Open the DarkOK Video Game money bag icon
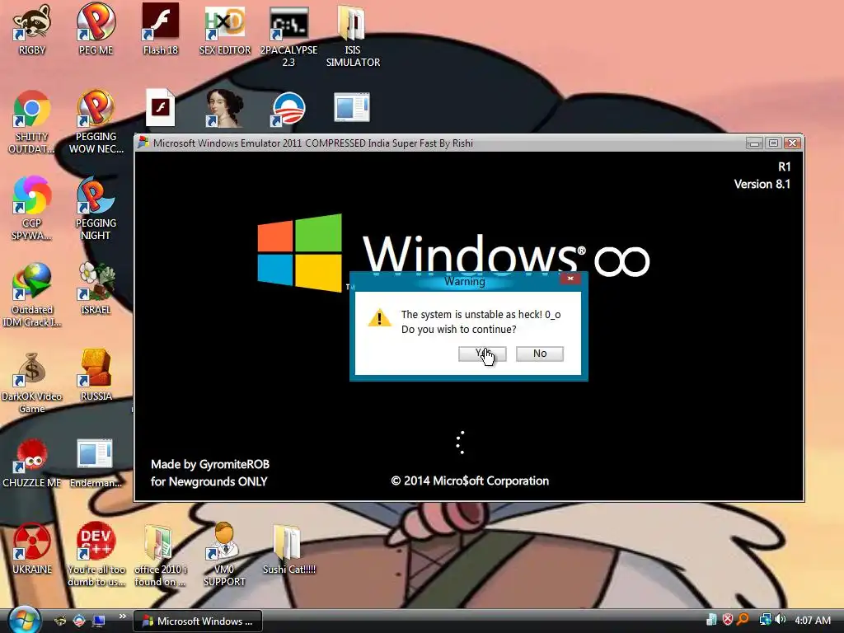844x633 pixels. (32, 382)
